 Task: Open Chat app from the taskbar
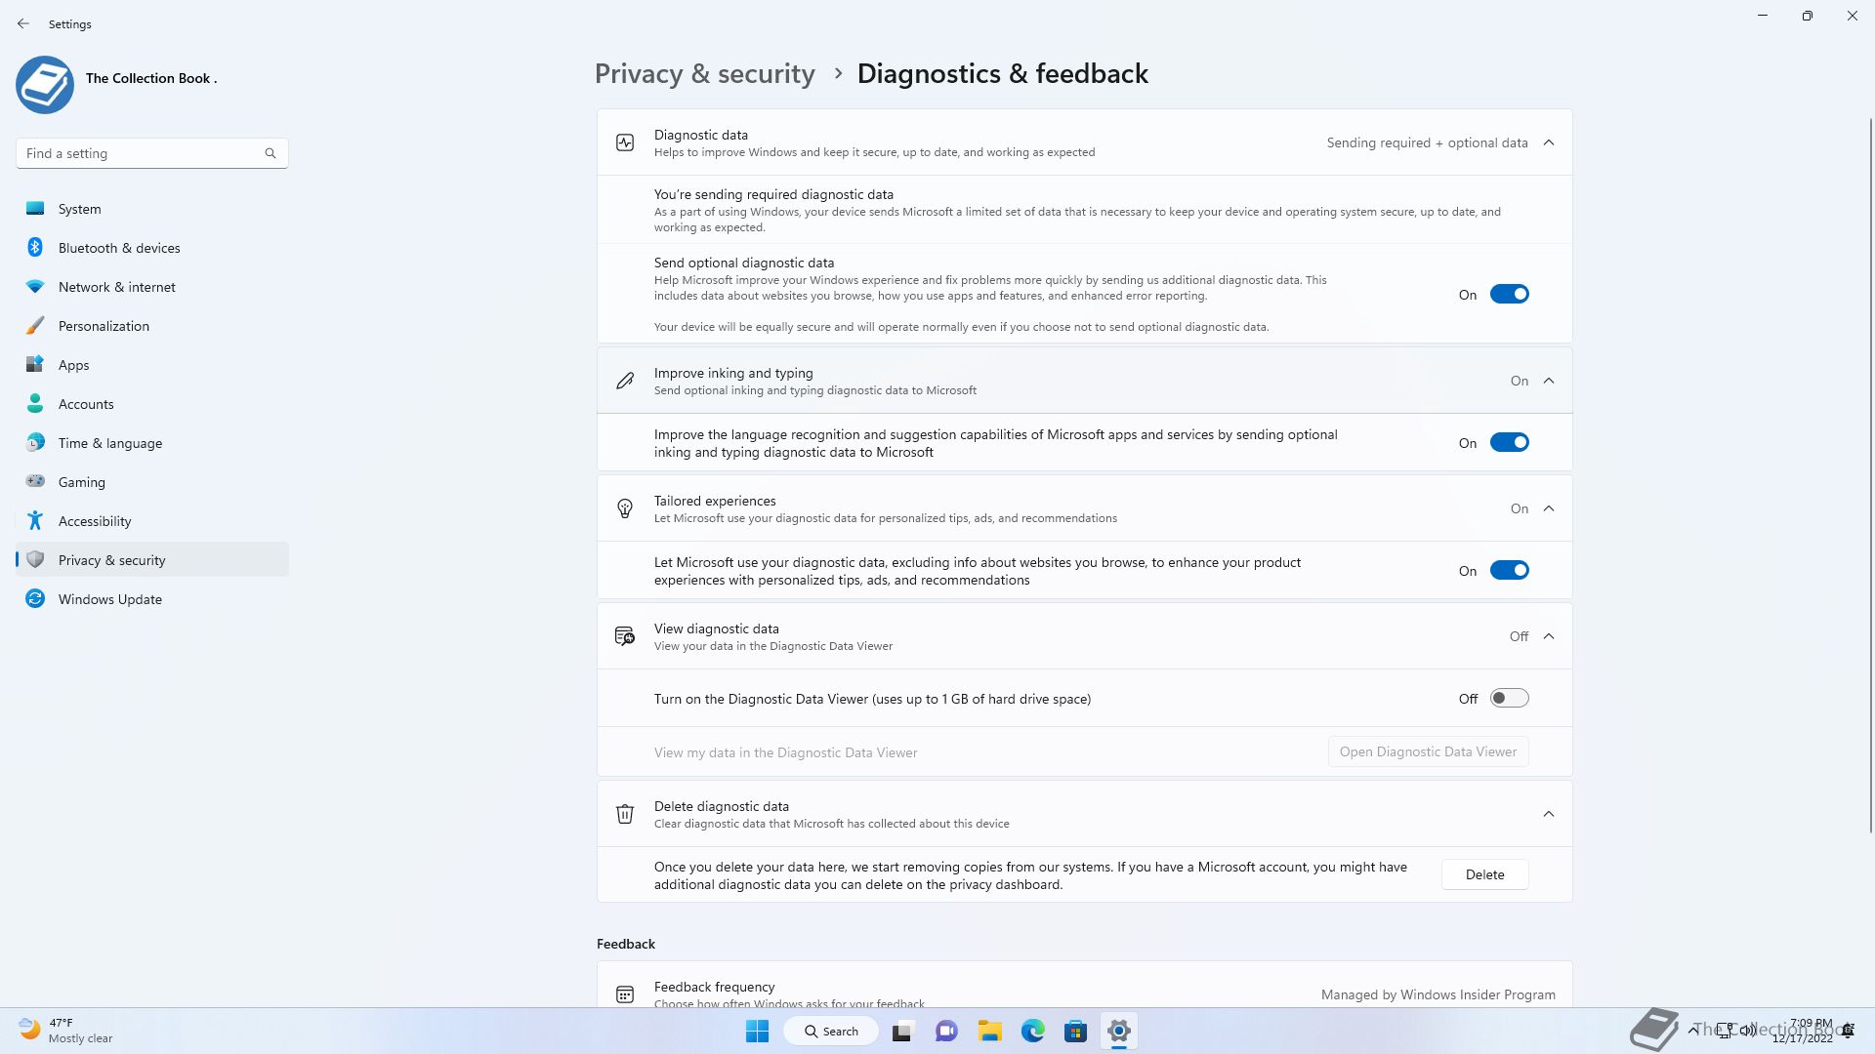coord(945,1031)
